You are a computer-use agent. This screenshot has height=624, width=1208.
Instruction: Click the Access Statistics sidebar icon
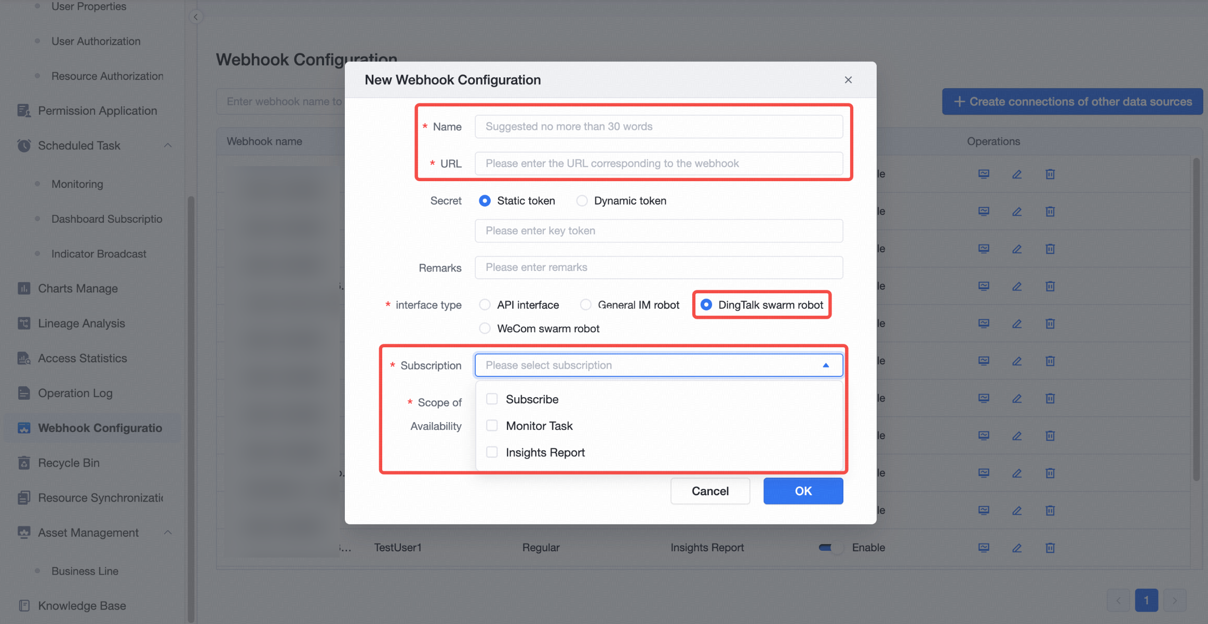pyautogui.click(x=24, y=358)
